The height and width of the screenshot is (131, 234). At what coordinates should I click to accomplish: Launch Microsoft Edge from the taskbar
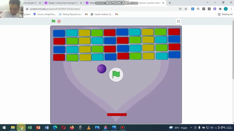point(55,128)
